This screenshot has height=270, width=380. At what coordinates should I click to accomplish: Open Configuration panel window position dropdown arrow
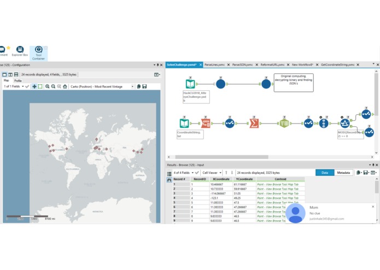[x=154, y=65]
